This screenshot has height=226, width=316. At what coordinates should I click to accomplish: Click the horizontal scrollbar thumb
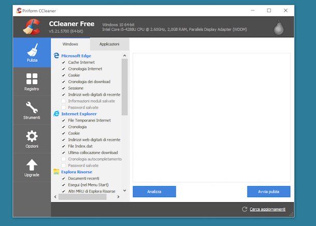point(82,197)
